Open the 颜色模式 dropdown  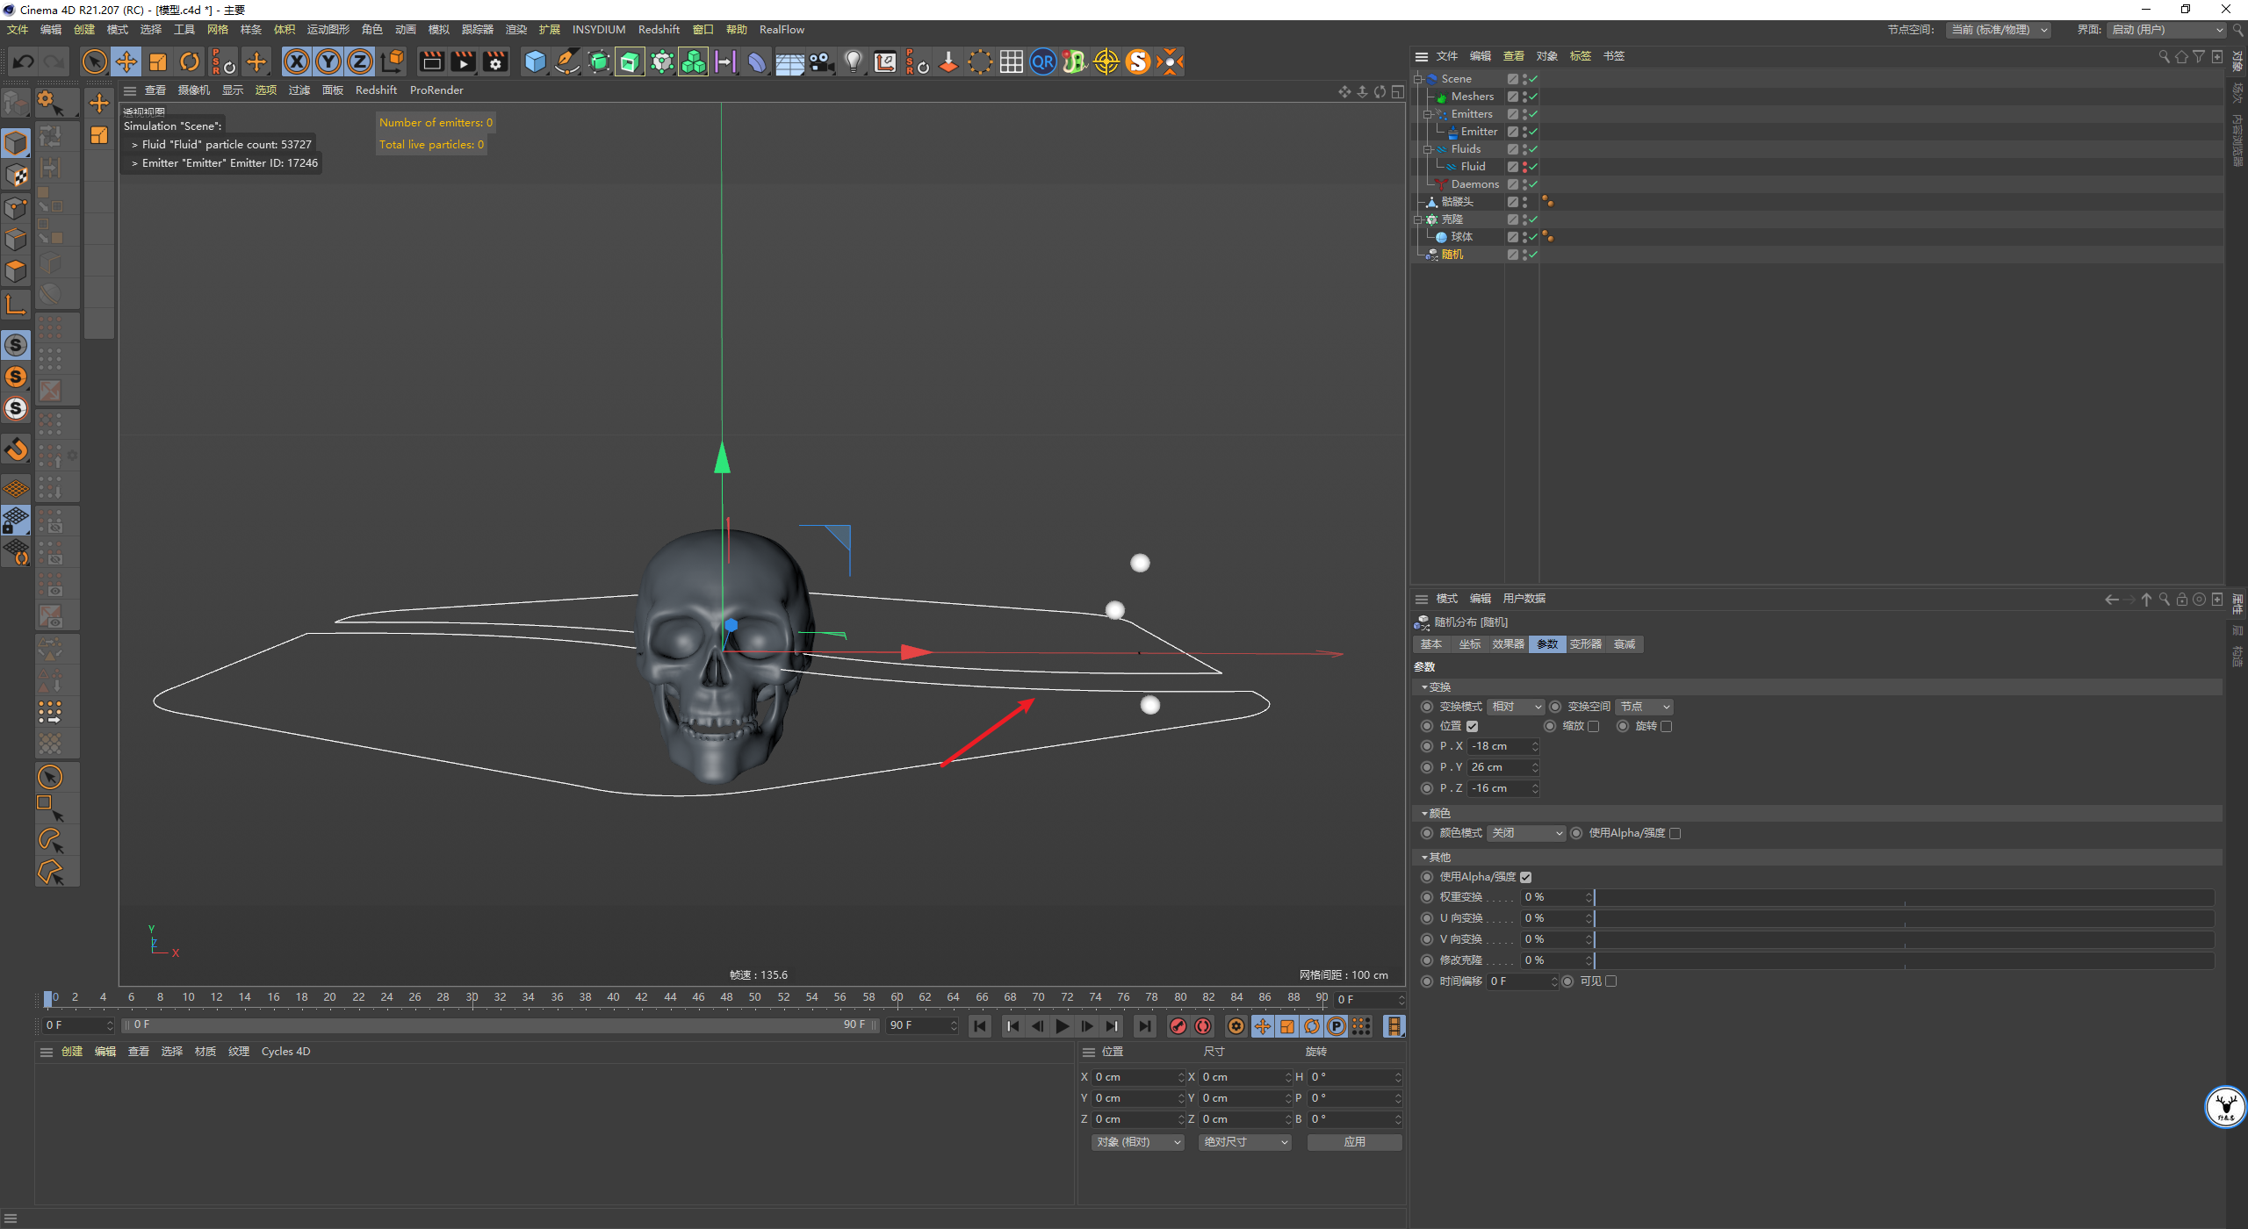(x=1526, y=833)
